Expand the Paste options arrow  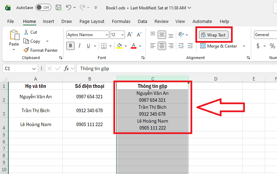(x=14, y=50)
